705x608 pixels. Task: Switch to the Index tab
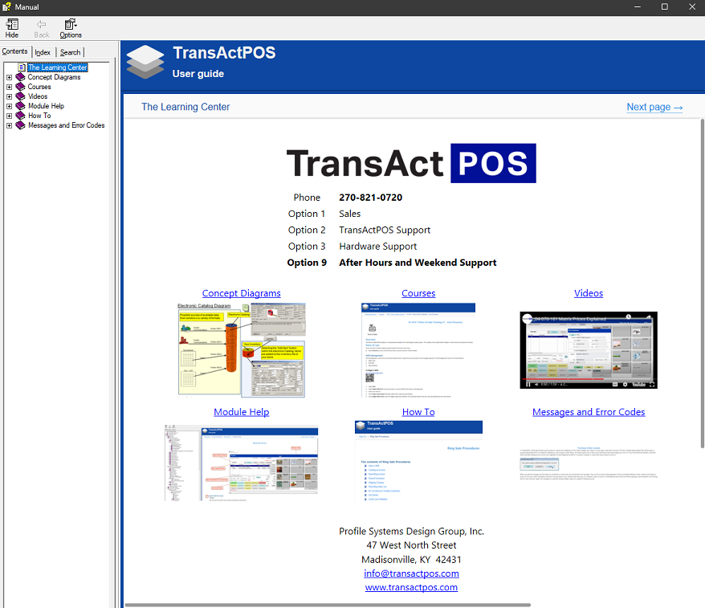coord(43,52)
